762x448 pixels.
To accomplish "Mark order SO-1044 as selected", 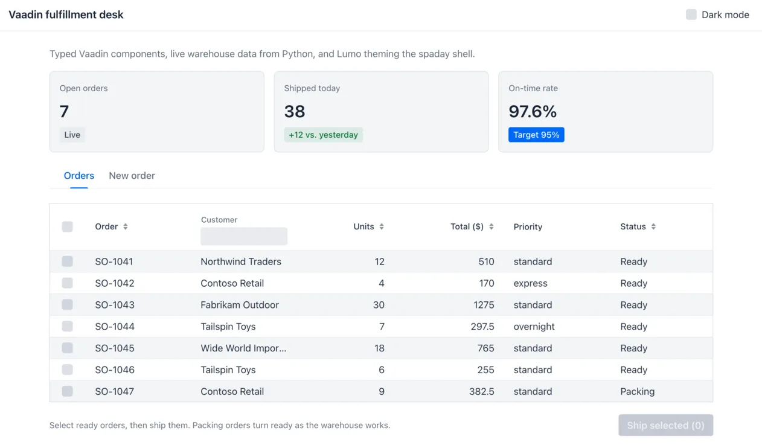I will (67, 327).
